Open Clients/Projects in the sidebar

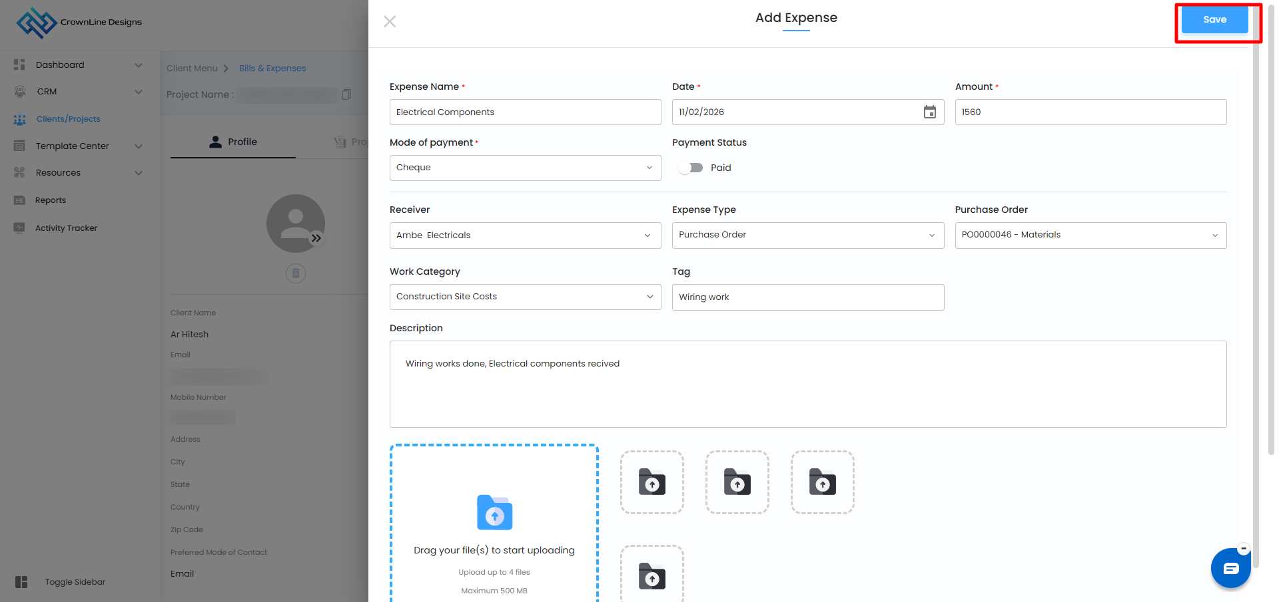(69, 119)
